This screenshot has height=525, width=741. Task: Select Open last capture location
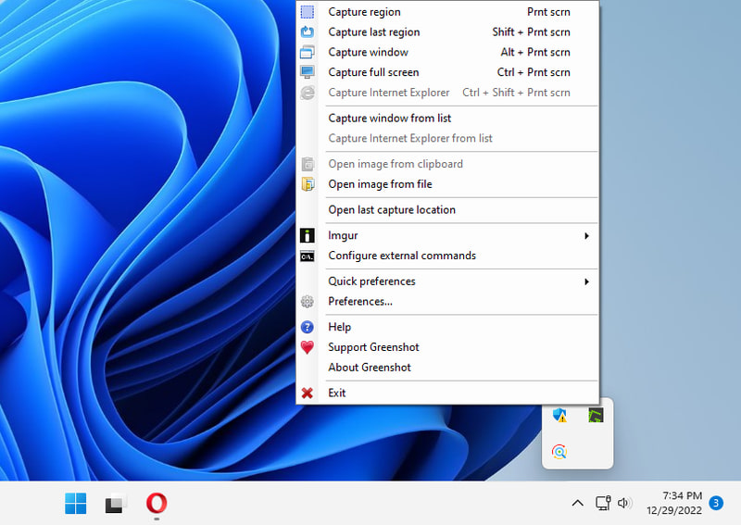[x=392, y=210]
